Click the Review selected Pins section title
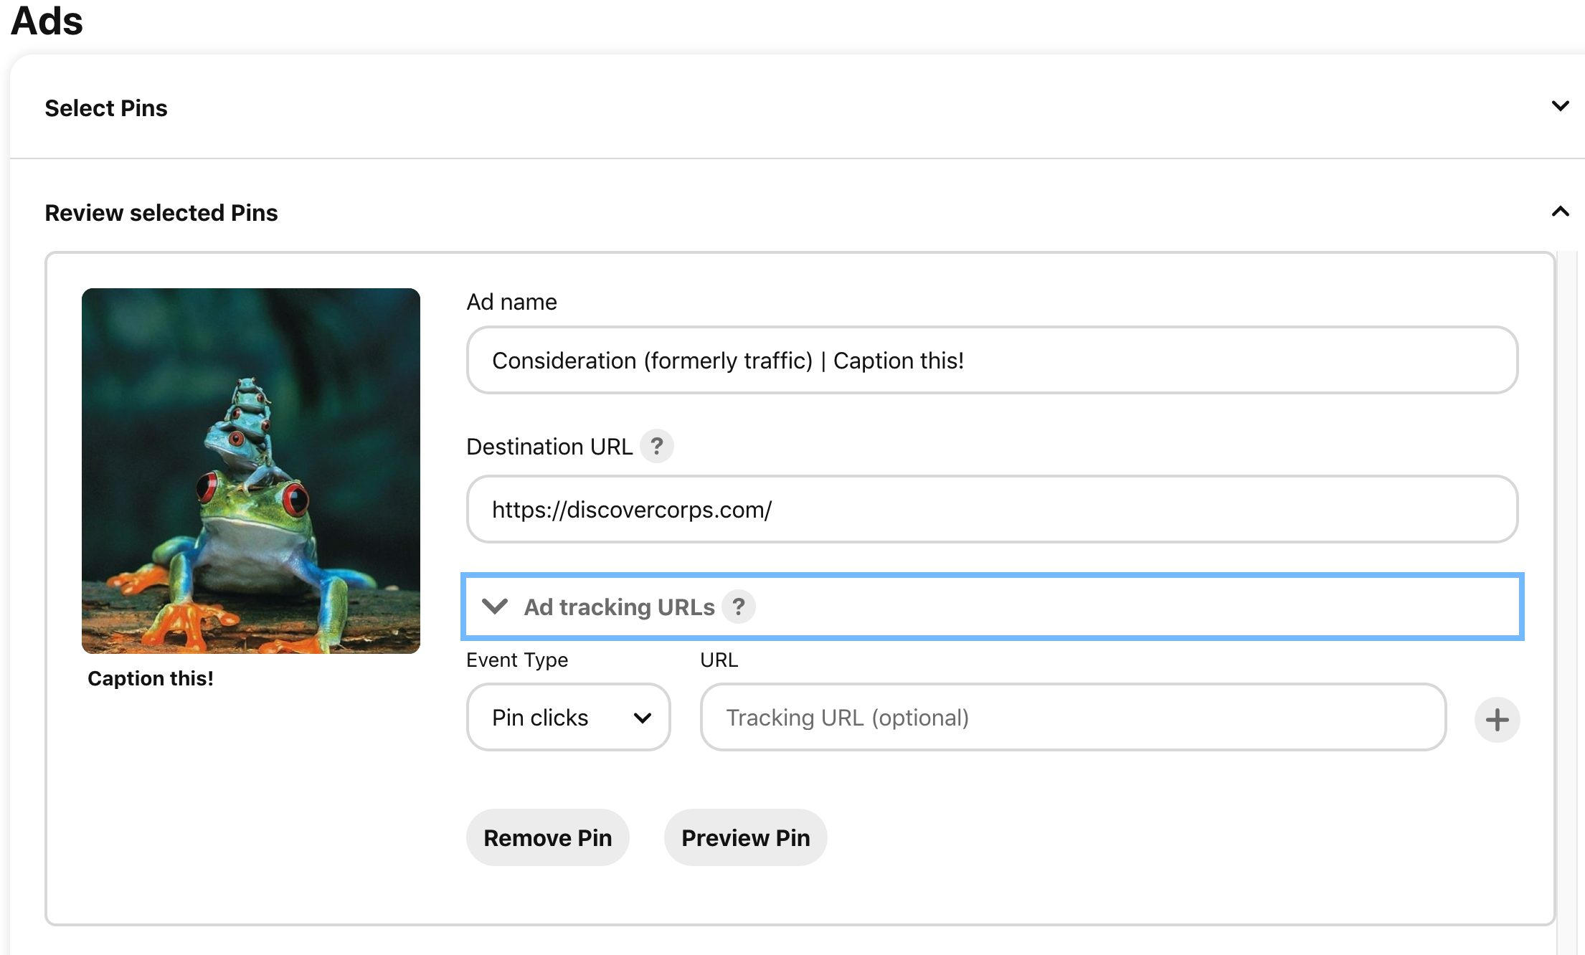Viewport: 1585px width, 955px height. [161, 213]
